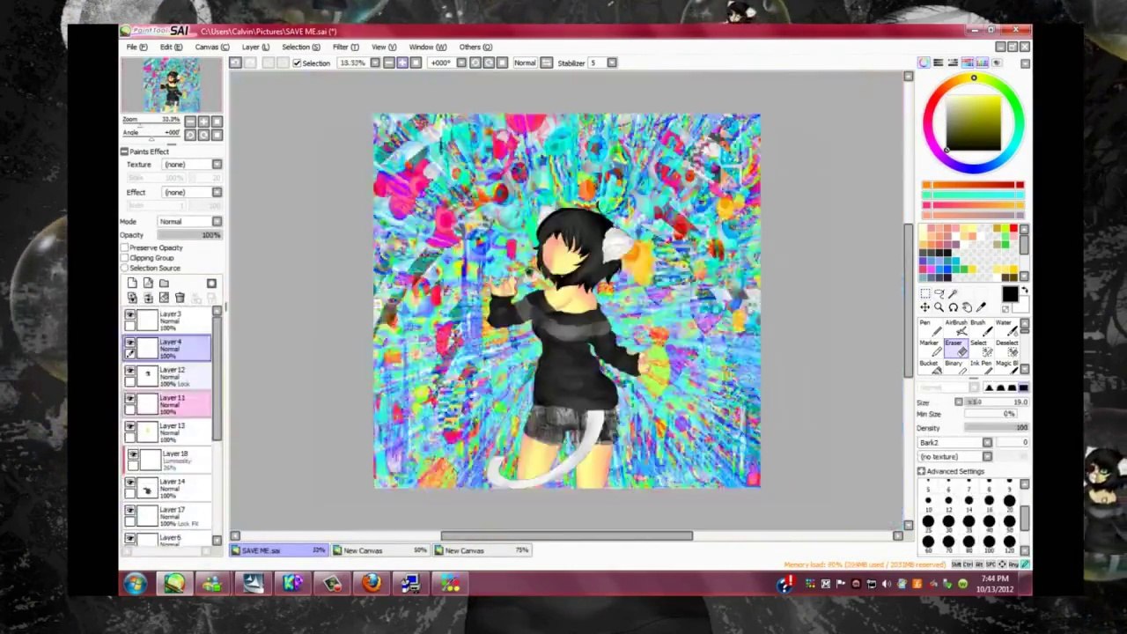Open the zoom percentage dropdown in toolbar

pyautogui.click(x=375, y=63)
